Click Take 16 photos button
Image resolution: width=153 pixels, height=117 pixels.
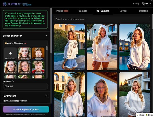click(x=26, y=110)
